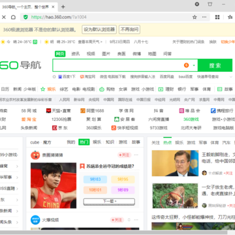Switch to the 视频 search tab
235x235 pixels.
pyautogui.click(x=91, y=54)
